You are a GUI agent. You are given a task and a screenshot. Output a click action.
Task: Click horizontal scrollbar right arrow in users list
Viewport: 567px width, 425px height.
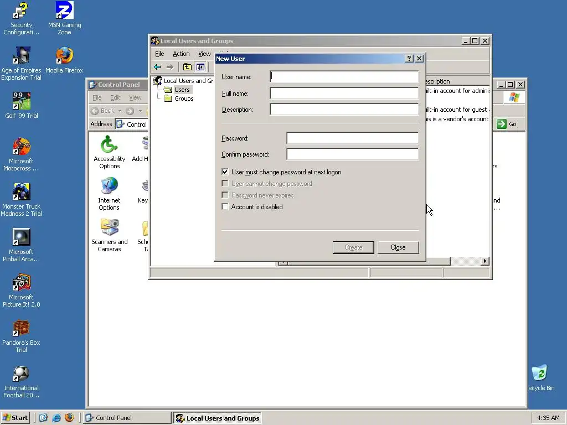click(485, 261)
